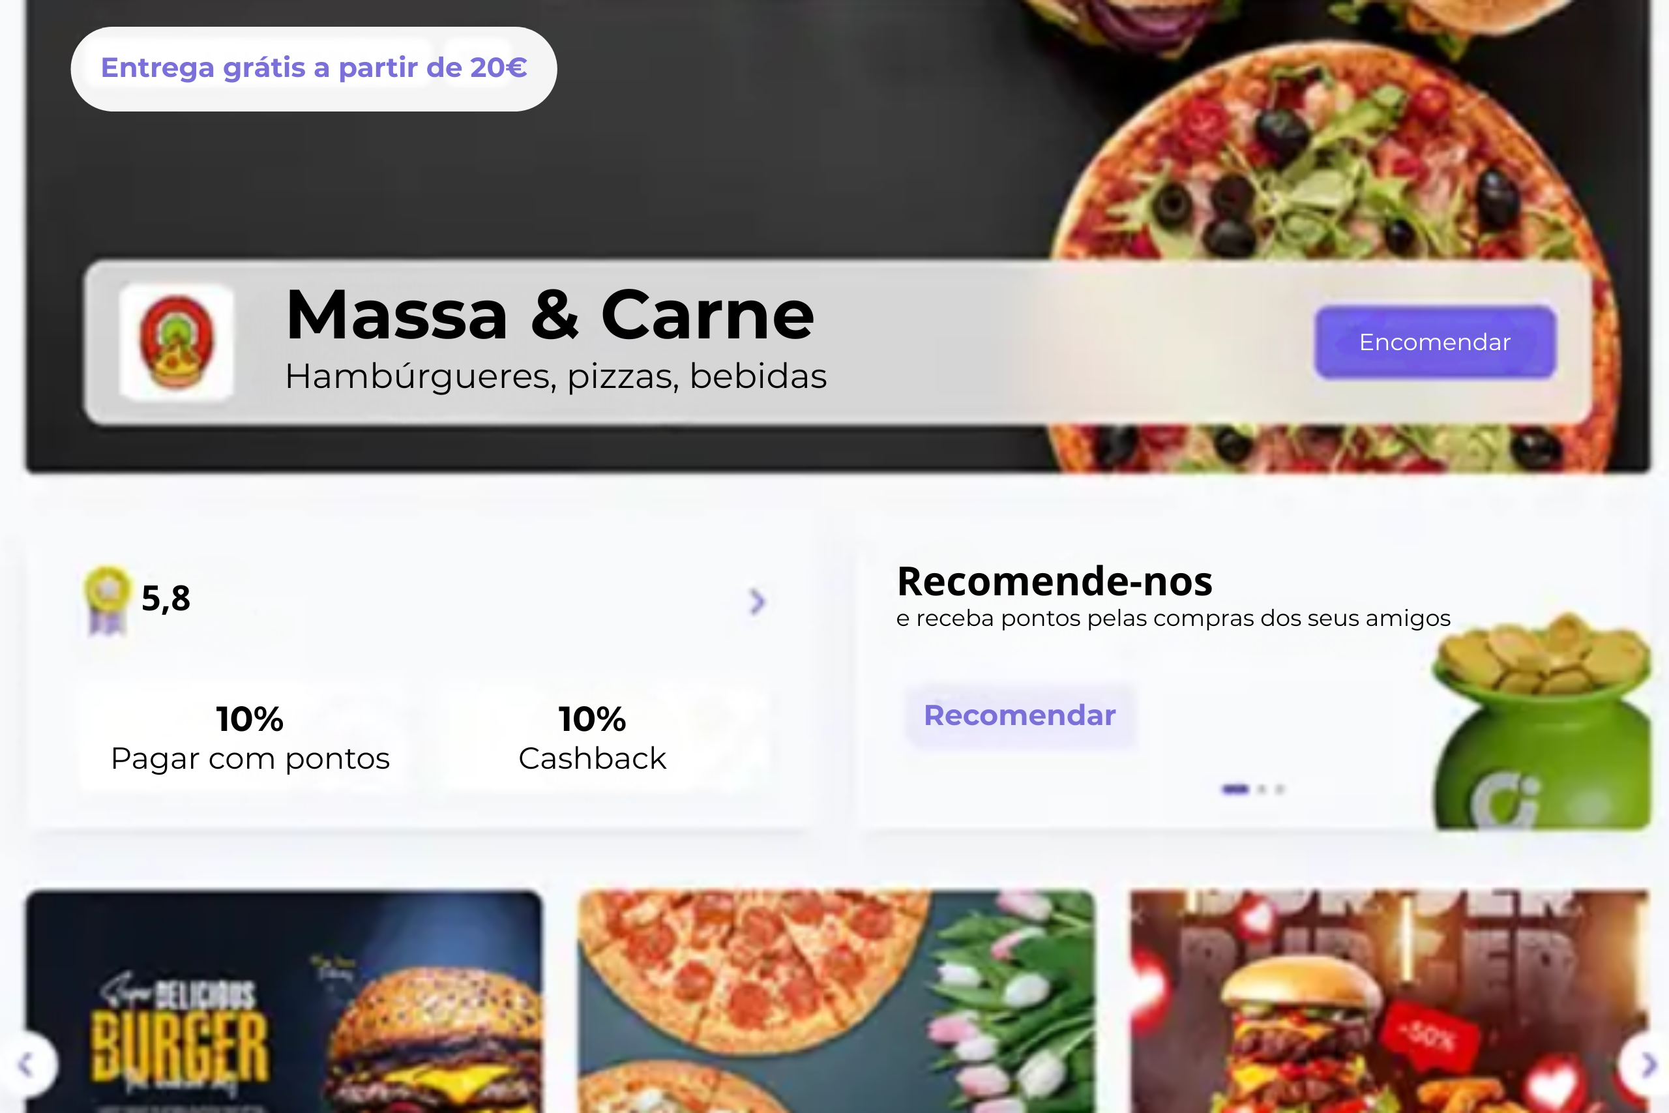1669x1113 pixels.
Task: Select the first active carousel dot
Action: (1235, 790)
